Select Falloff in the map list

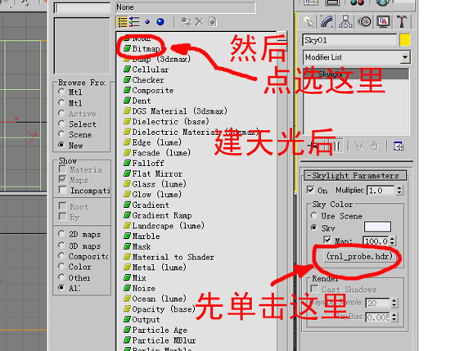tap(144, 163)
